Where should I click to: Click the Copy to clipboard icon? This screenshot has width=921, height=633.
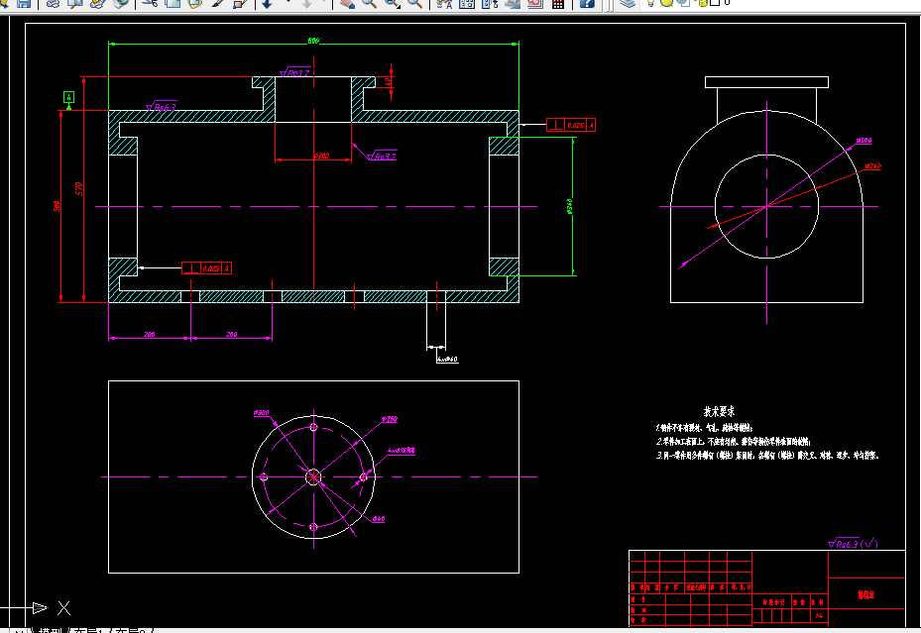click(173, 3)
